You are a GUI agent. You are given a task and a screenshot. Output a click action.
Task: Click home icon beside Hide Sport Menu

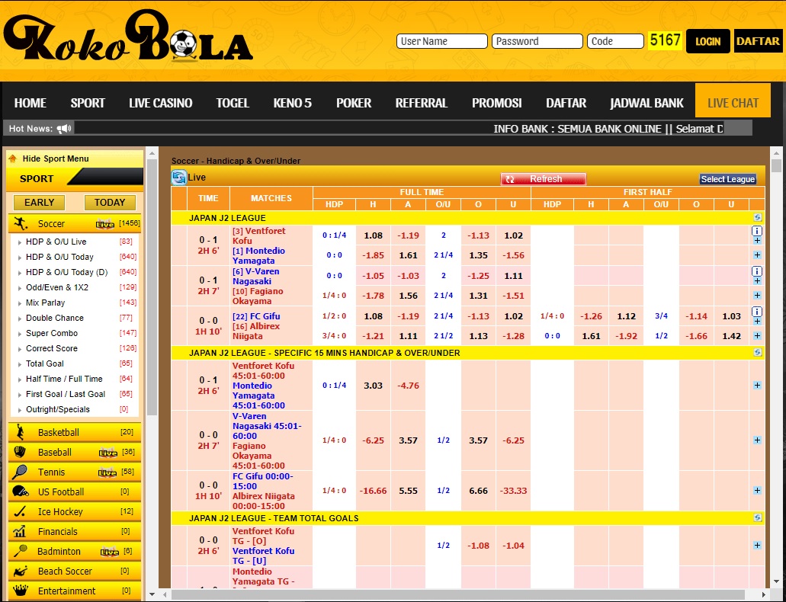tap(12, 159)
